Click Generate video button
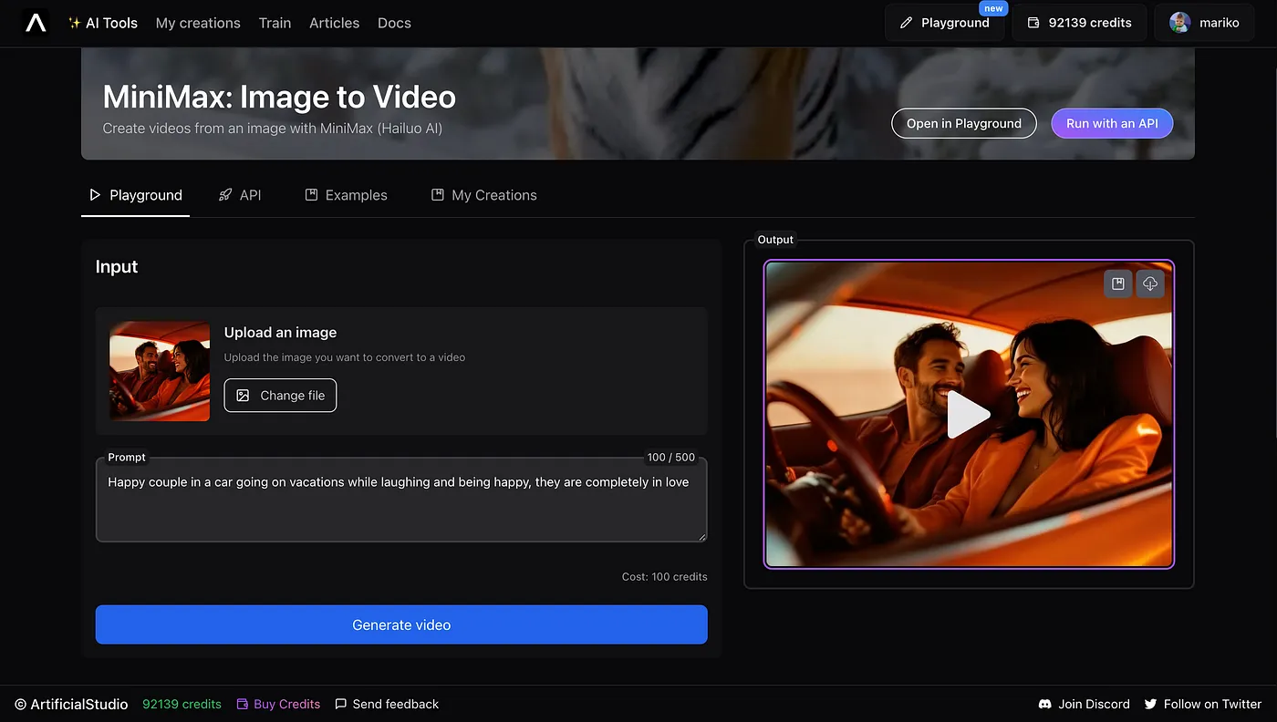 tap(401, 624)
